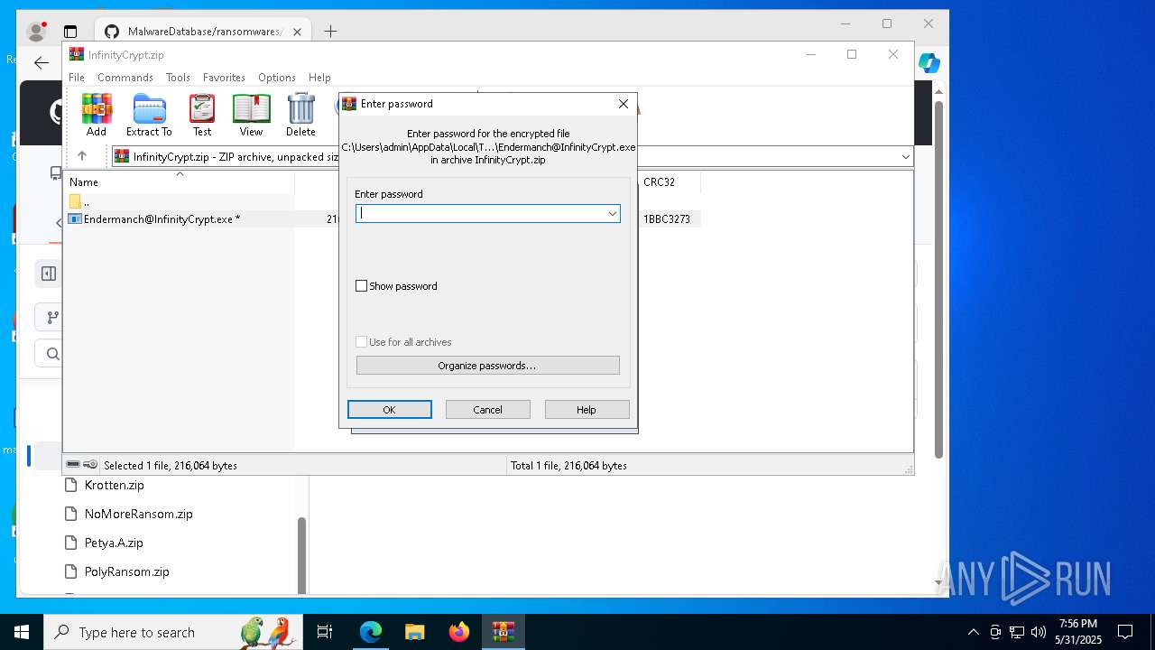Open a new browser tab
The image size is (1155, 650).
point(330,32)
